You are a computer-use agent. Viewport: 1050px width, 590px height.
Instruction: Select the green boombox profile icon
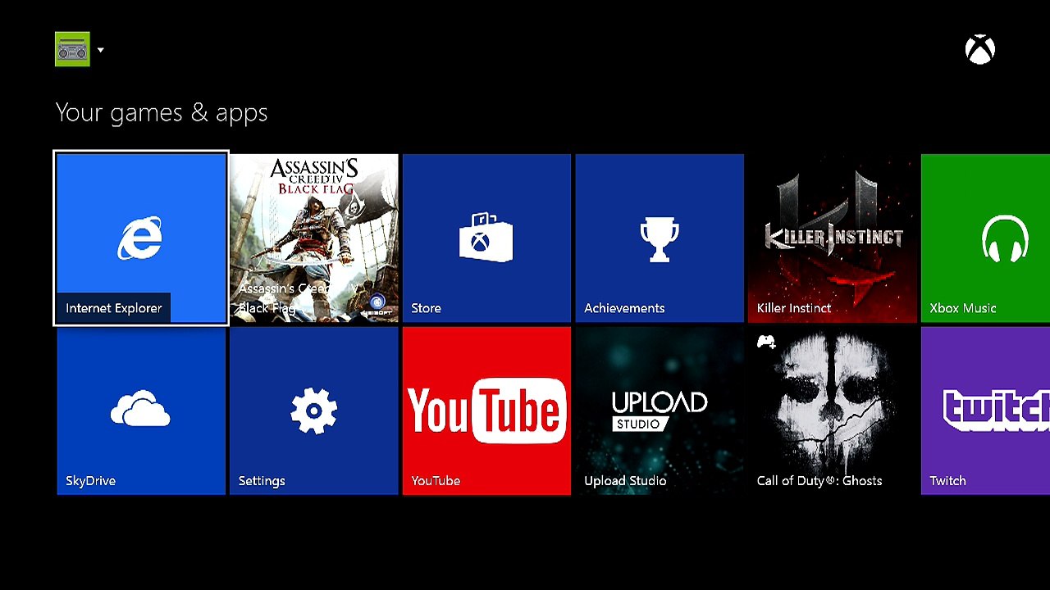click(x=72, y=49)
